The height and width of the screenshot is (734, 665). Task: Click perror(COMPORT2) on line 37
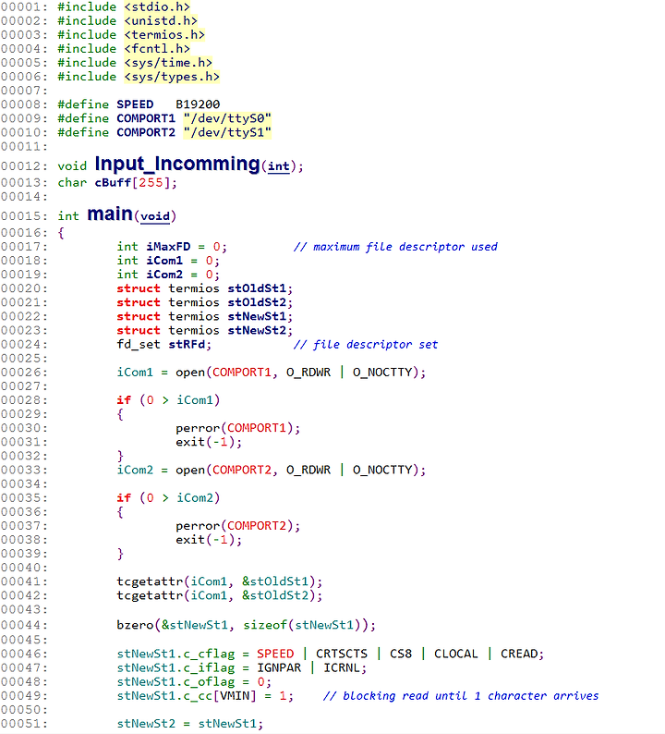(238, 526)
